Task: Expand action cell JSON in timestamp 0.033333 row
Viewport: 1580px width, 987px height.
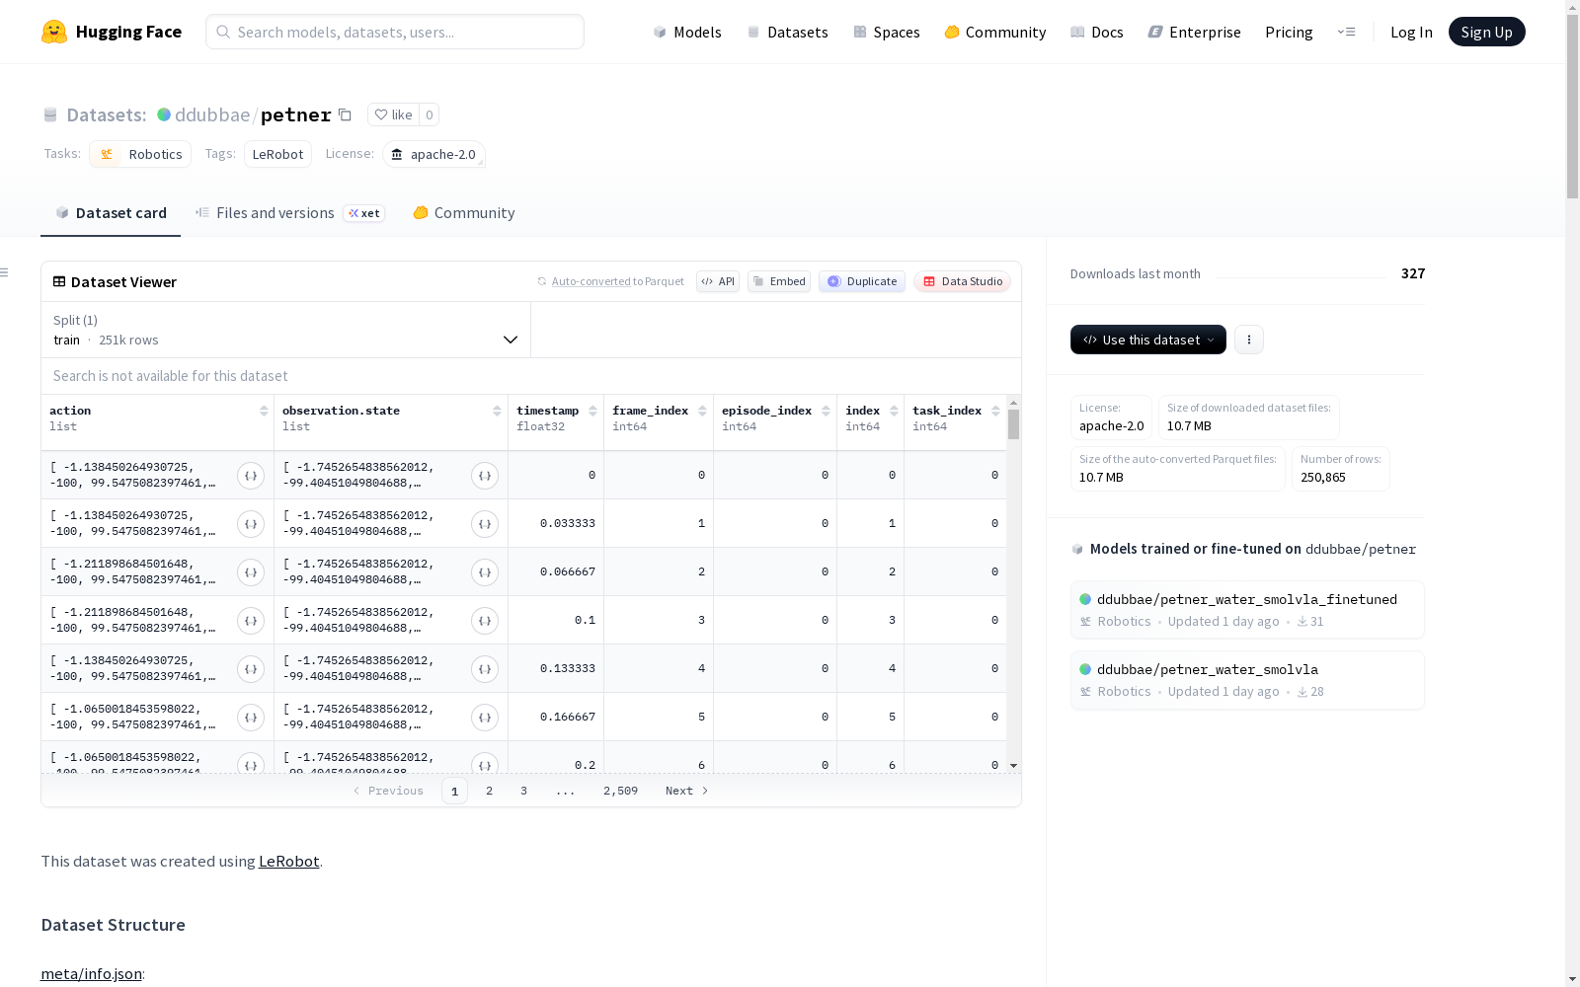Action: [251, 524]
